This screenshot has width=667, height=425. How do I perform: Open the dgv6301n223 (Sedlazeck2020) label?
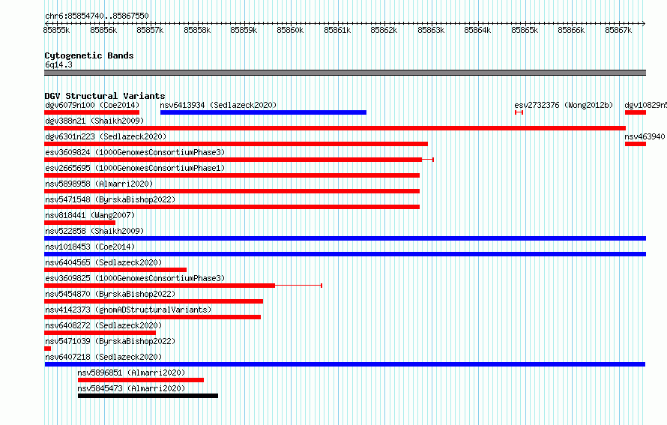coord(106,136)
